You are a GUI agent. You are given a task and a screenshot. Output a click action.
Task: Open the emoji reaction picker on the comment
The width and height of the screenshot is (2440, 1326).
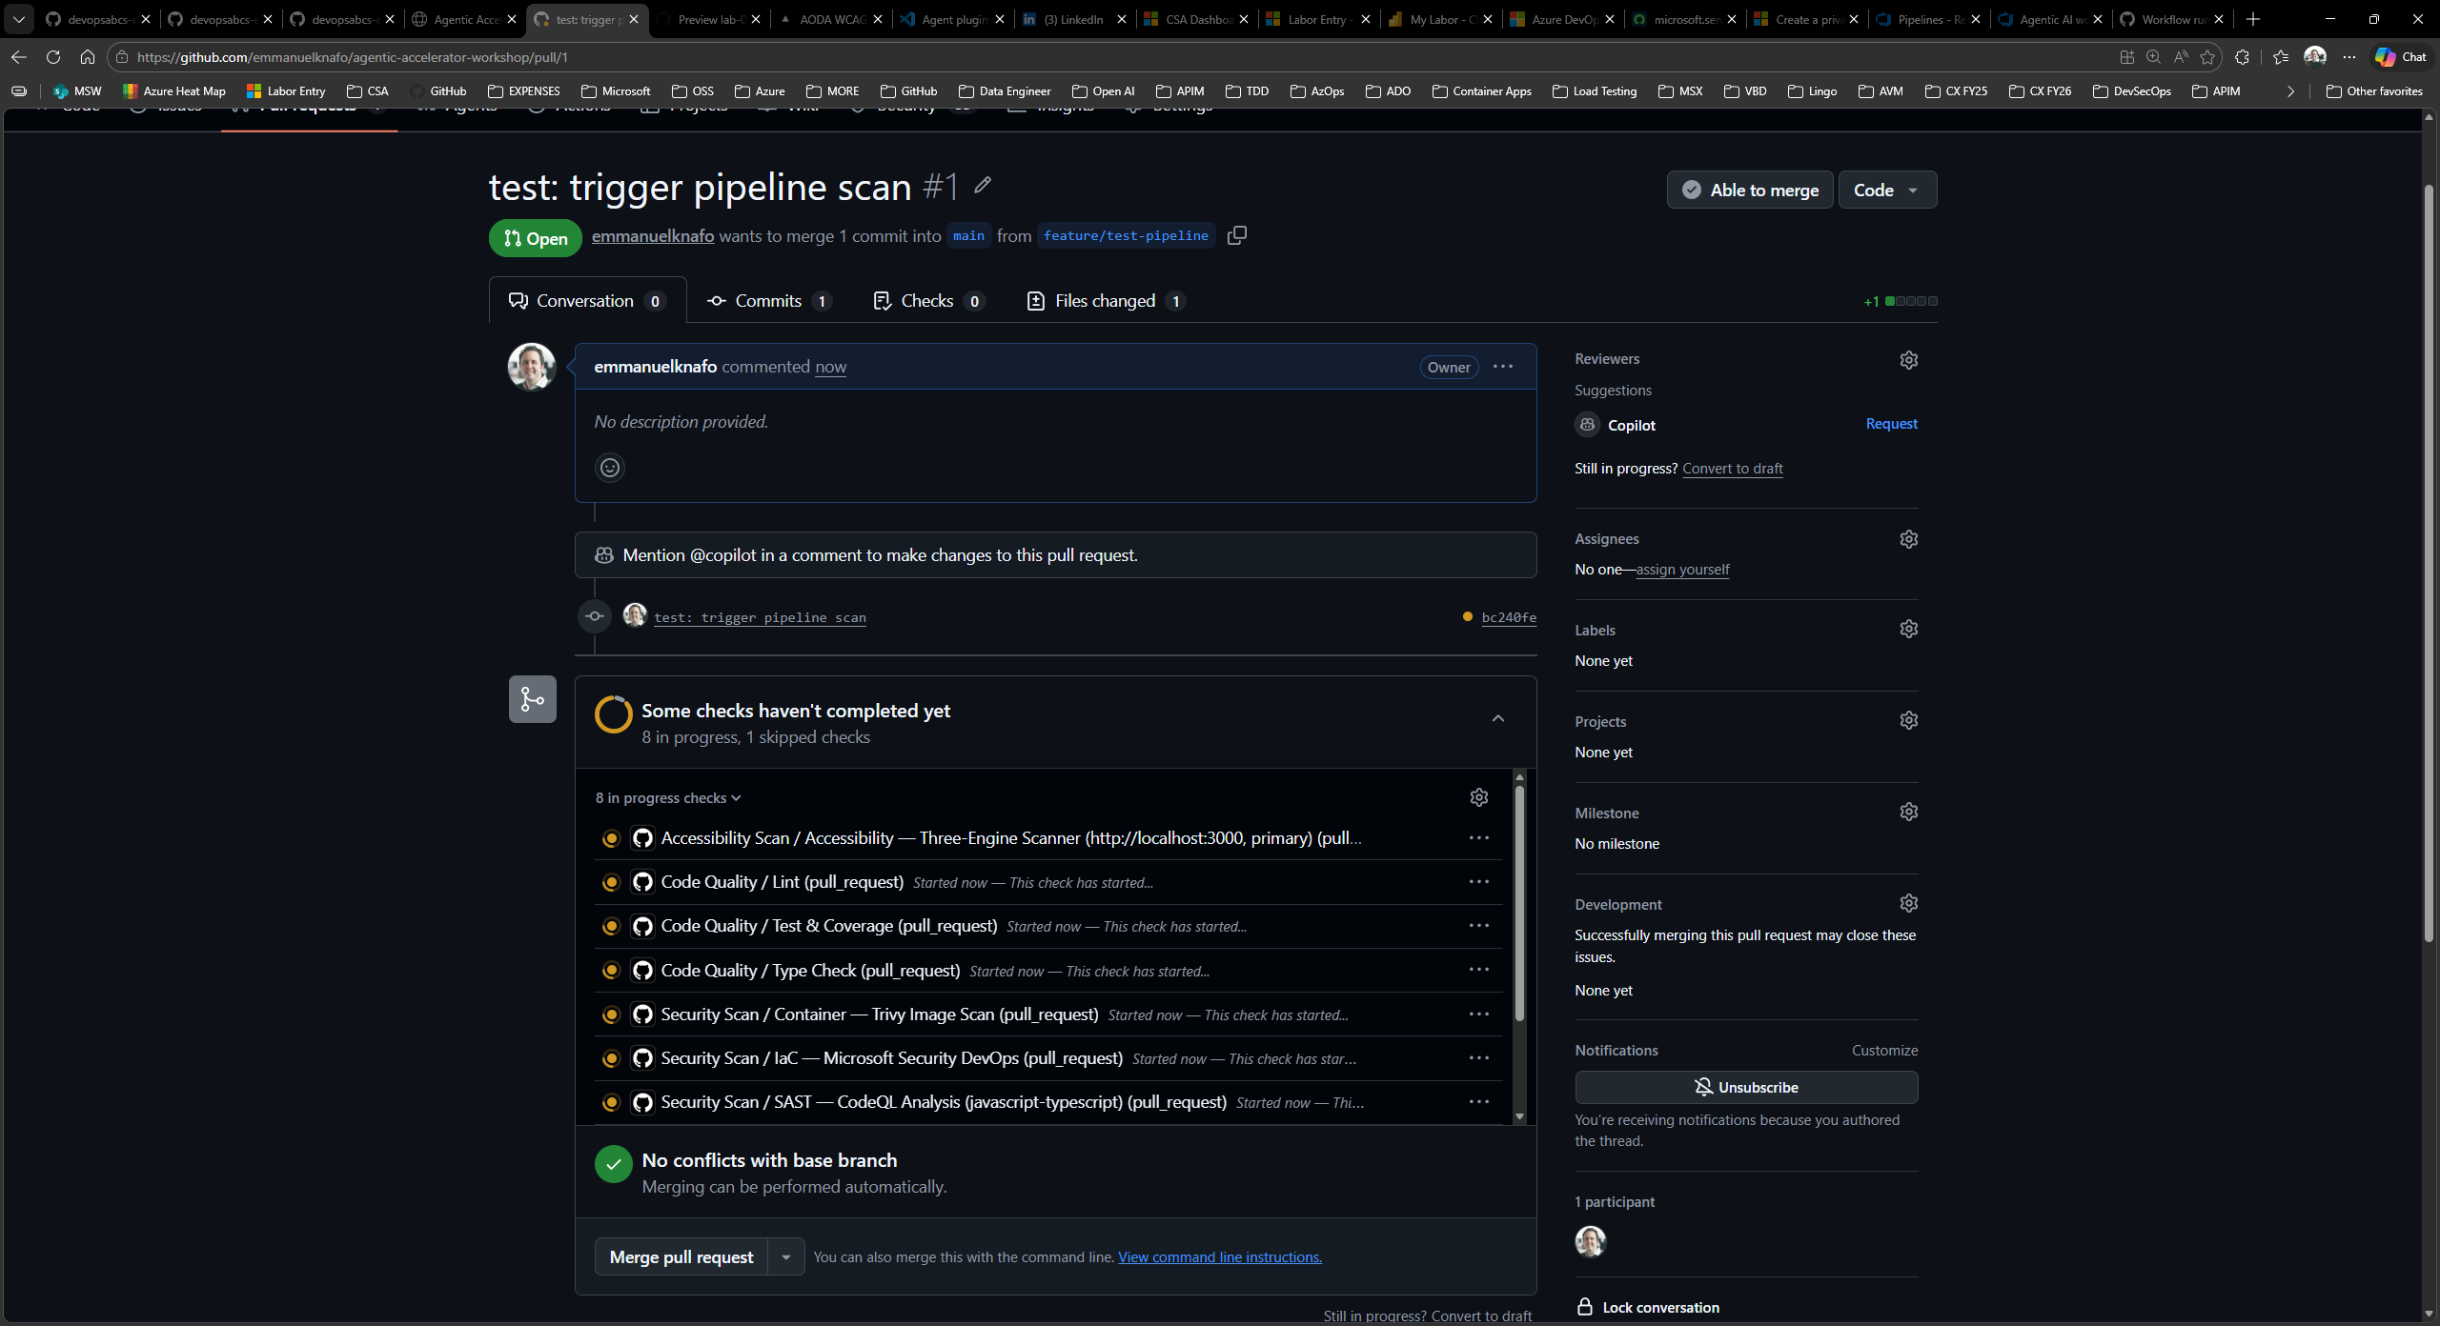click(609, 467)
